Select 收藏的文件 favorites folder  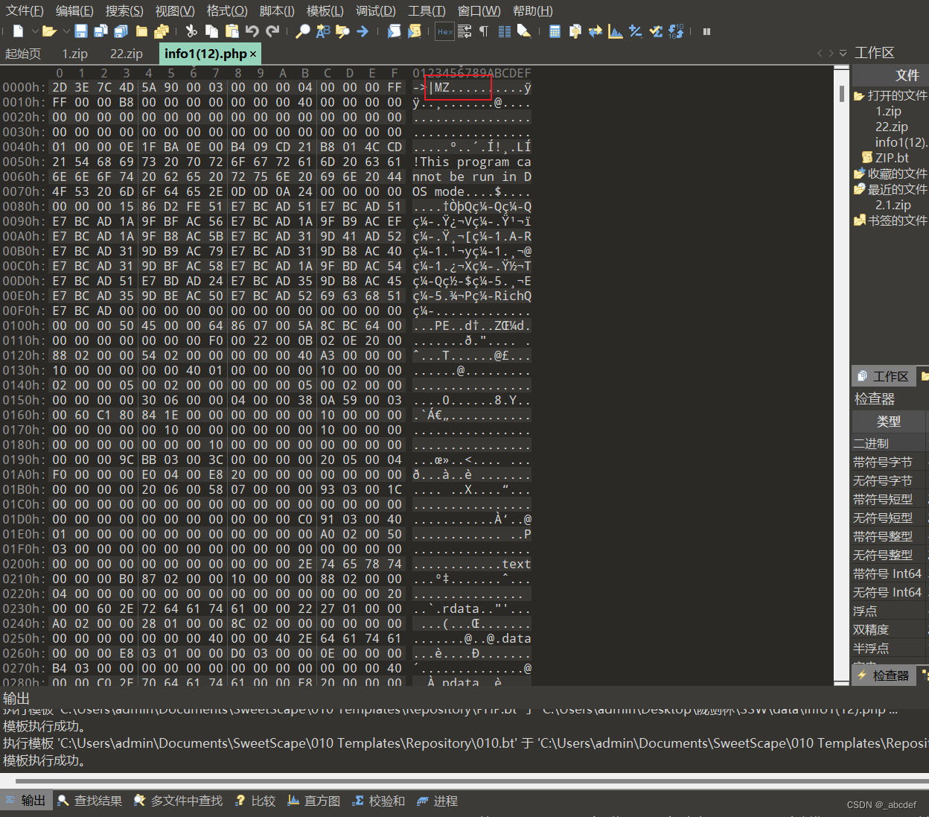[x=891, y=174]
